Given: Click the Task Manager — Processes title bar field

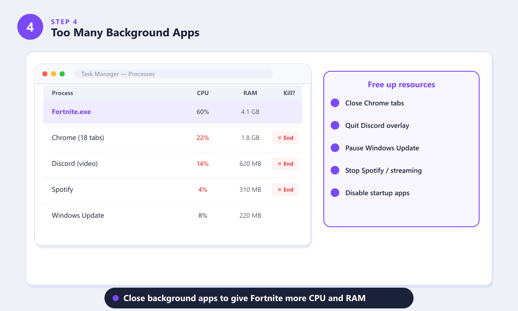Looking at the screenshot, I should (x=174, y=74).
